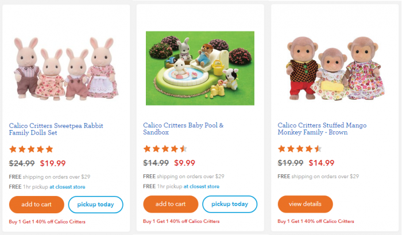This screenshot has width=402, height=235.
Task: Click the $19.99 sale price on Sweetpea Rabbit
Action: pos(53,163)
